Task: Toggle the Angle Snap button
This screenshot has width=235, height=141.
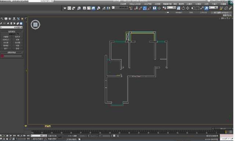Action: tap(145, 8)
